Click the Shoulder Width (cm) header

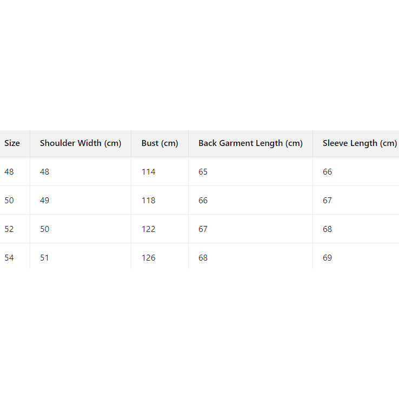point(81,143)
